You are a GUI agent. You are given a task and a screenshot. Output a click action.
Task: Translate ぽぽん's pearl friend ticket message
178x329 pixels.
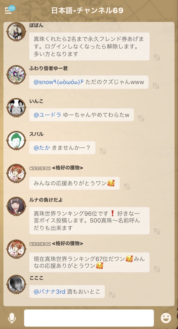coord(157,57)
